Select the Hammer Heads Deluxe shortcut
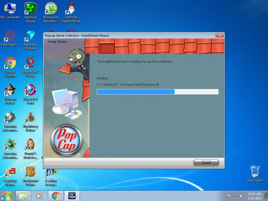The width and height of the screenshot is (268, 201). point(71,12)
